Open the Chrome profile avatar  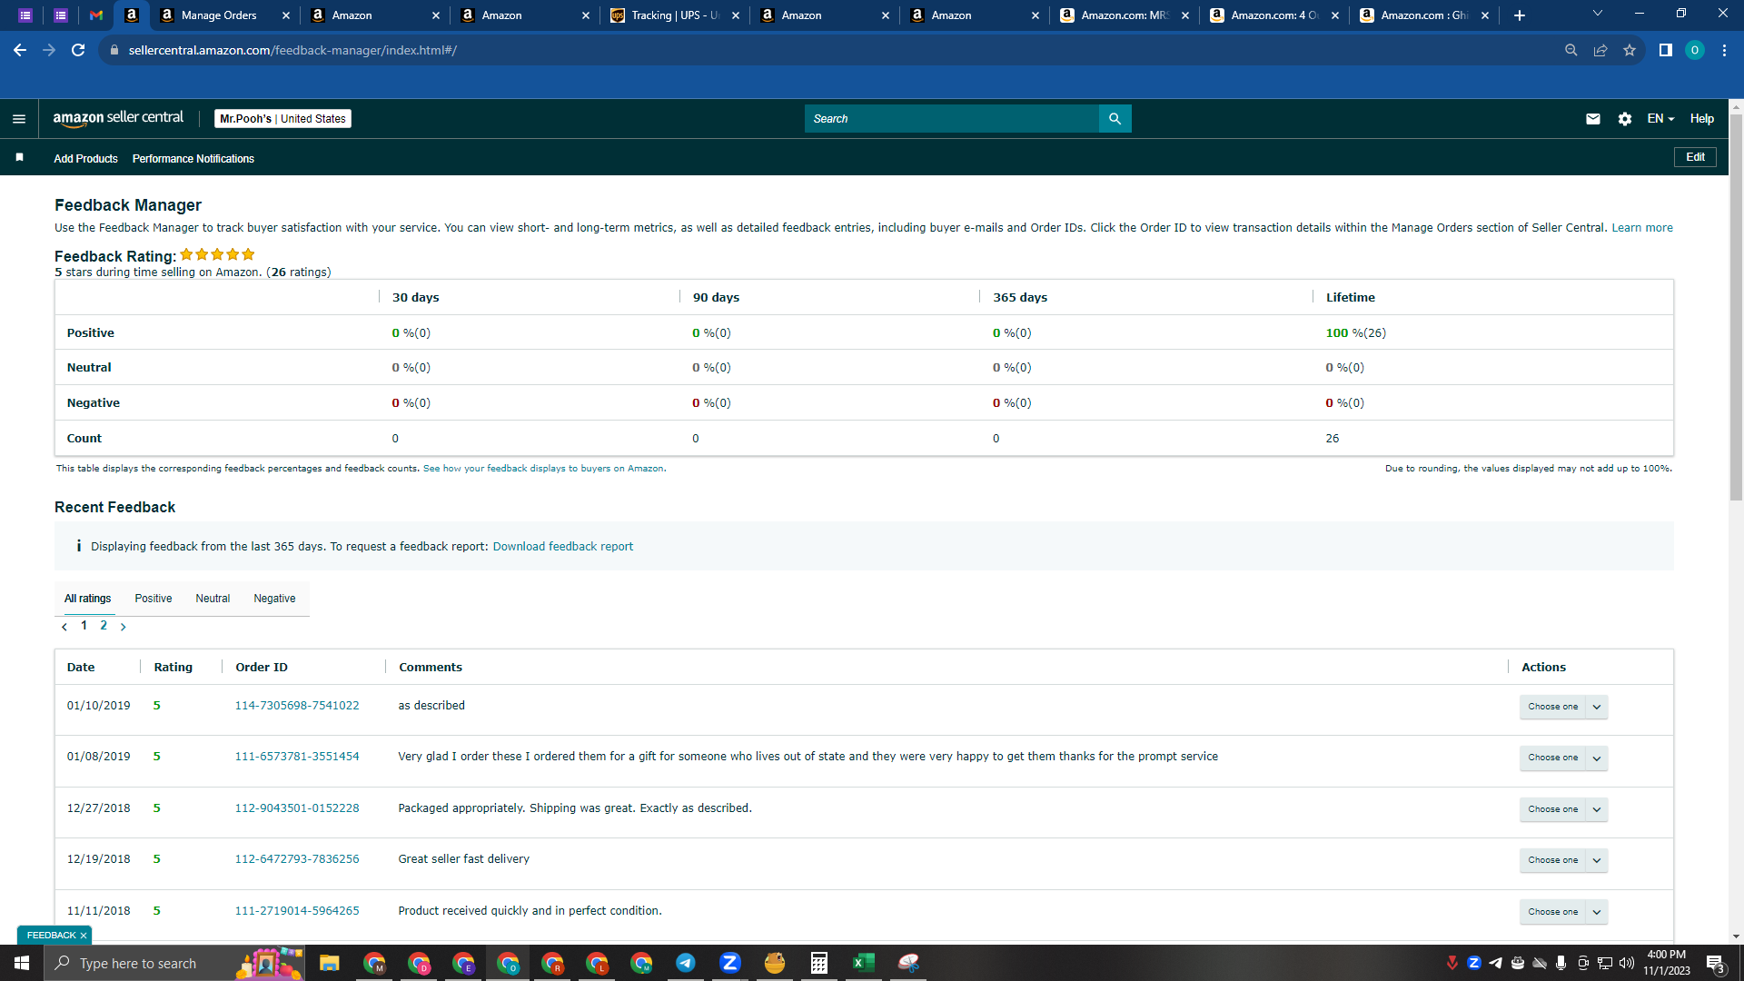pyautogui.click(x=1695, y=50)
